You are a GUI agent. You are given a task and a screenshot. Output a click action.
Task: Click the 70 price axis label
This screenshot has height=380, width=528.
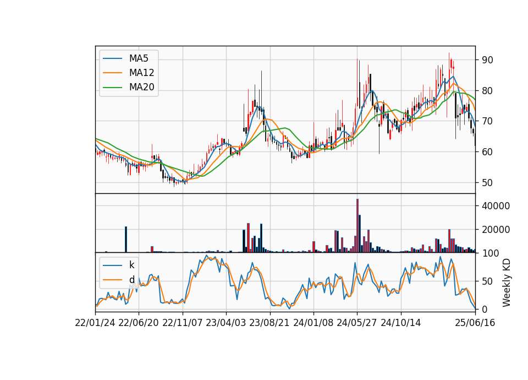point(487,121)
